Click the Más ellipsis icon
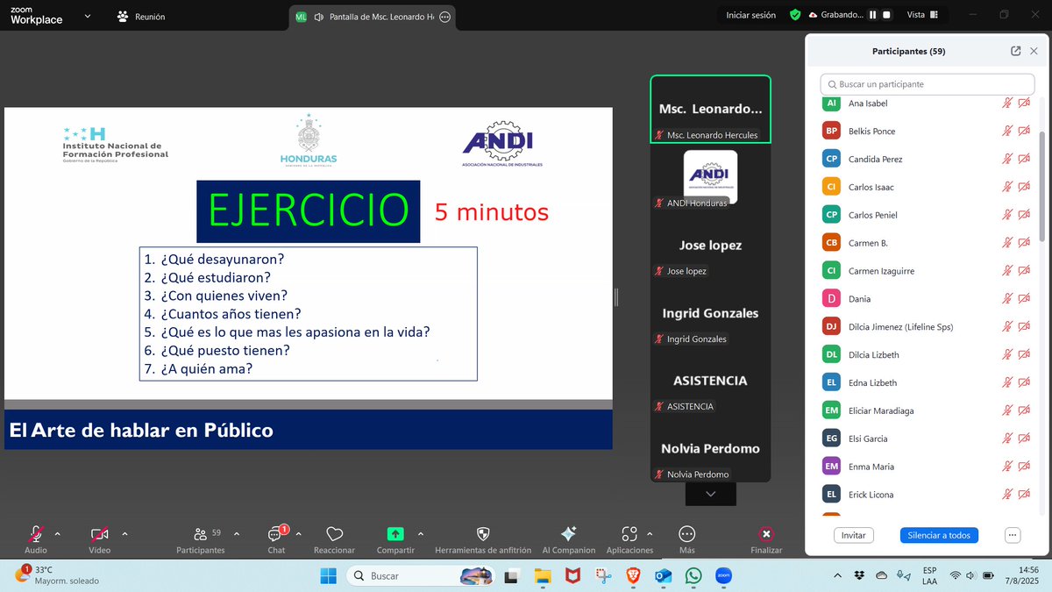The image size is (1052, 592). (686, 535)
